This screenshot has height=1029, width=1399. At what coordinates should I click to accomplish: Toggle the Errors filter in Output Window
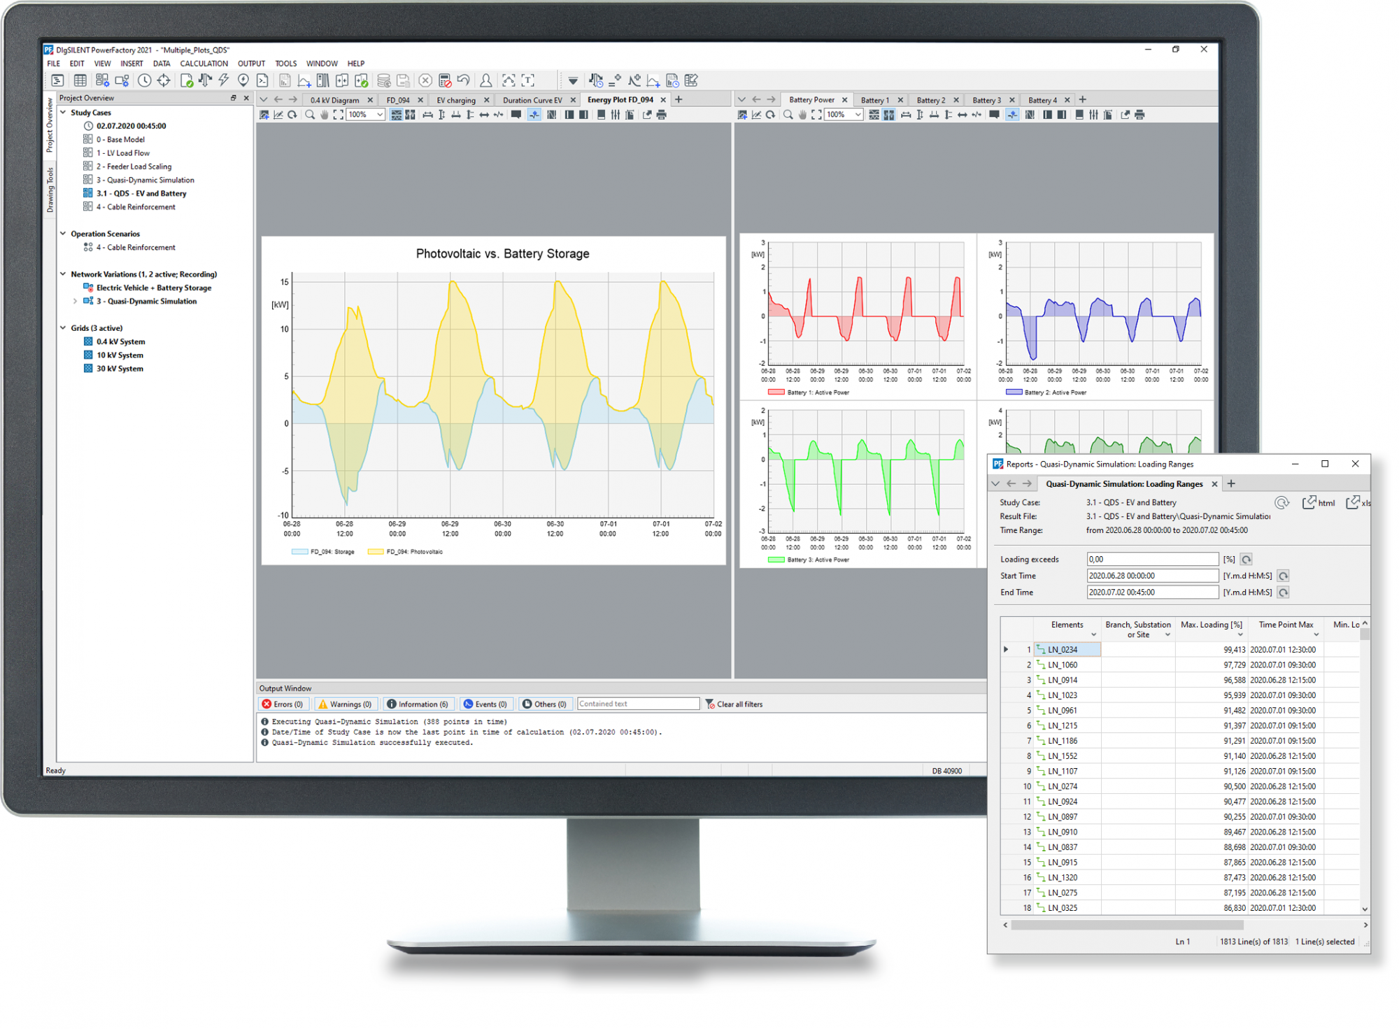pyautogui.click(x=283, y=704)
